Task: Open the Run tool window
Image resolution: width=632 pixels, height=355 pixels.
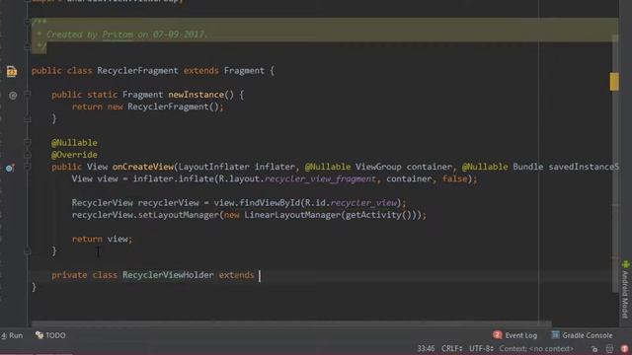Action: (x=12, y=335)
